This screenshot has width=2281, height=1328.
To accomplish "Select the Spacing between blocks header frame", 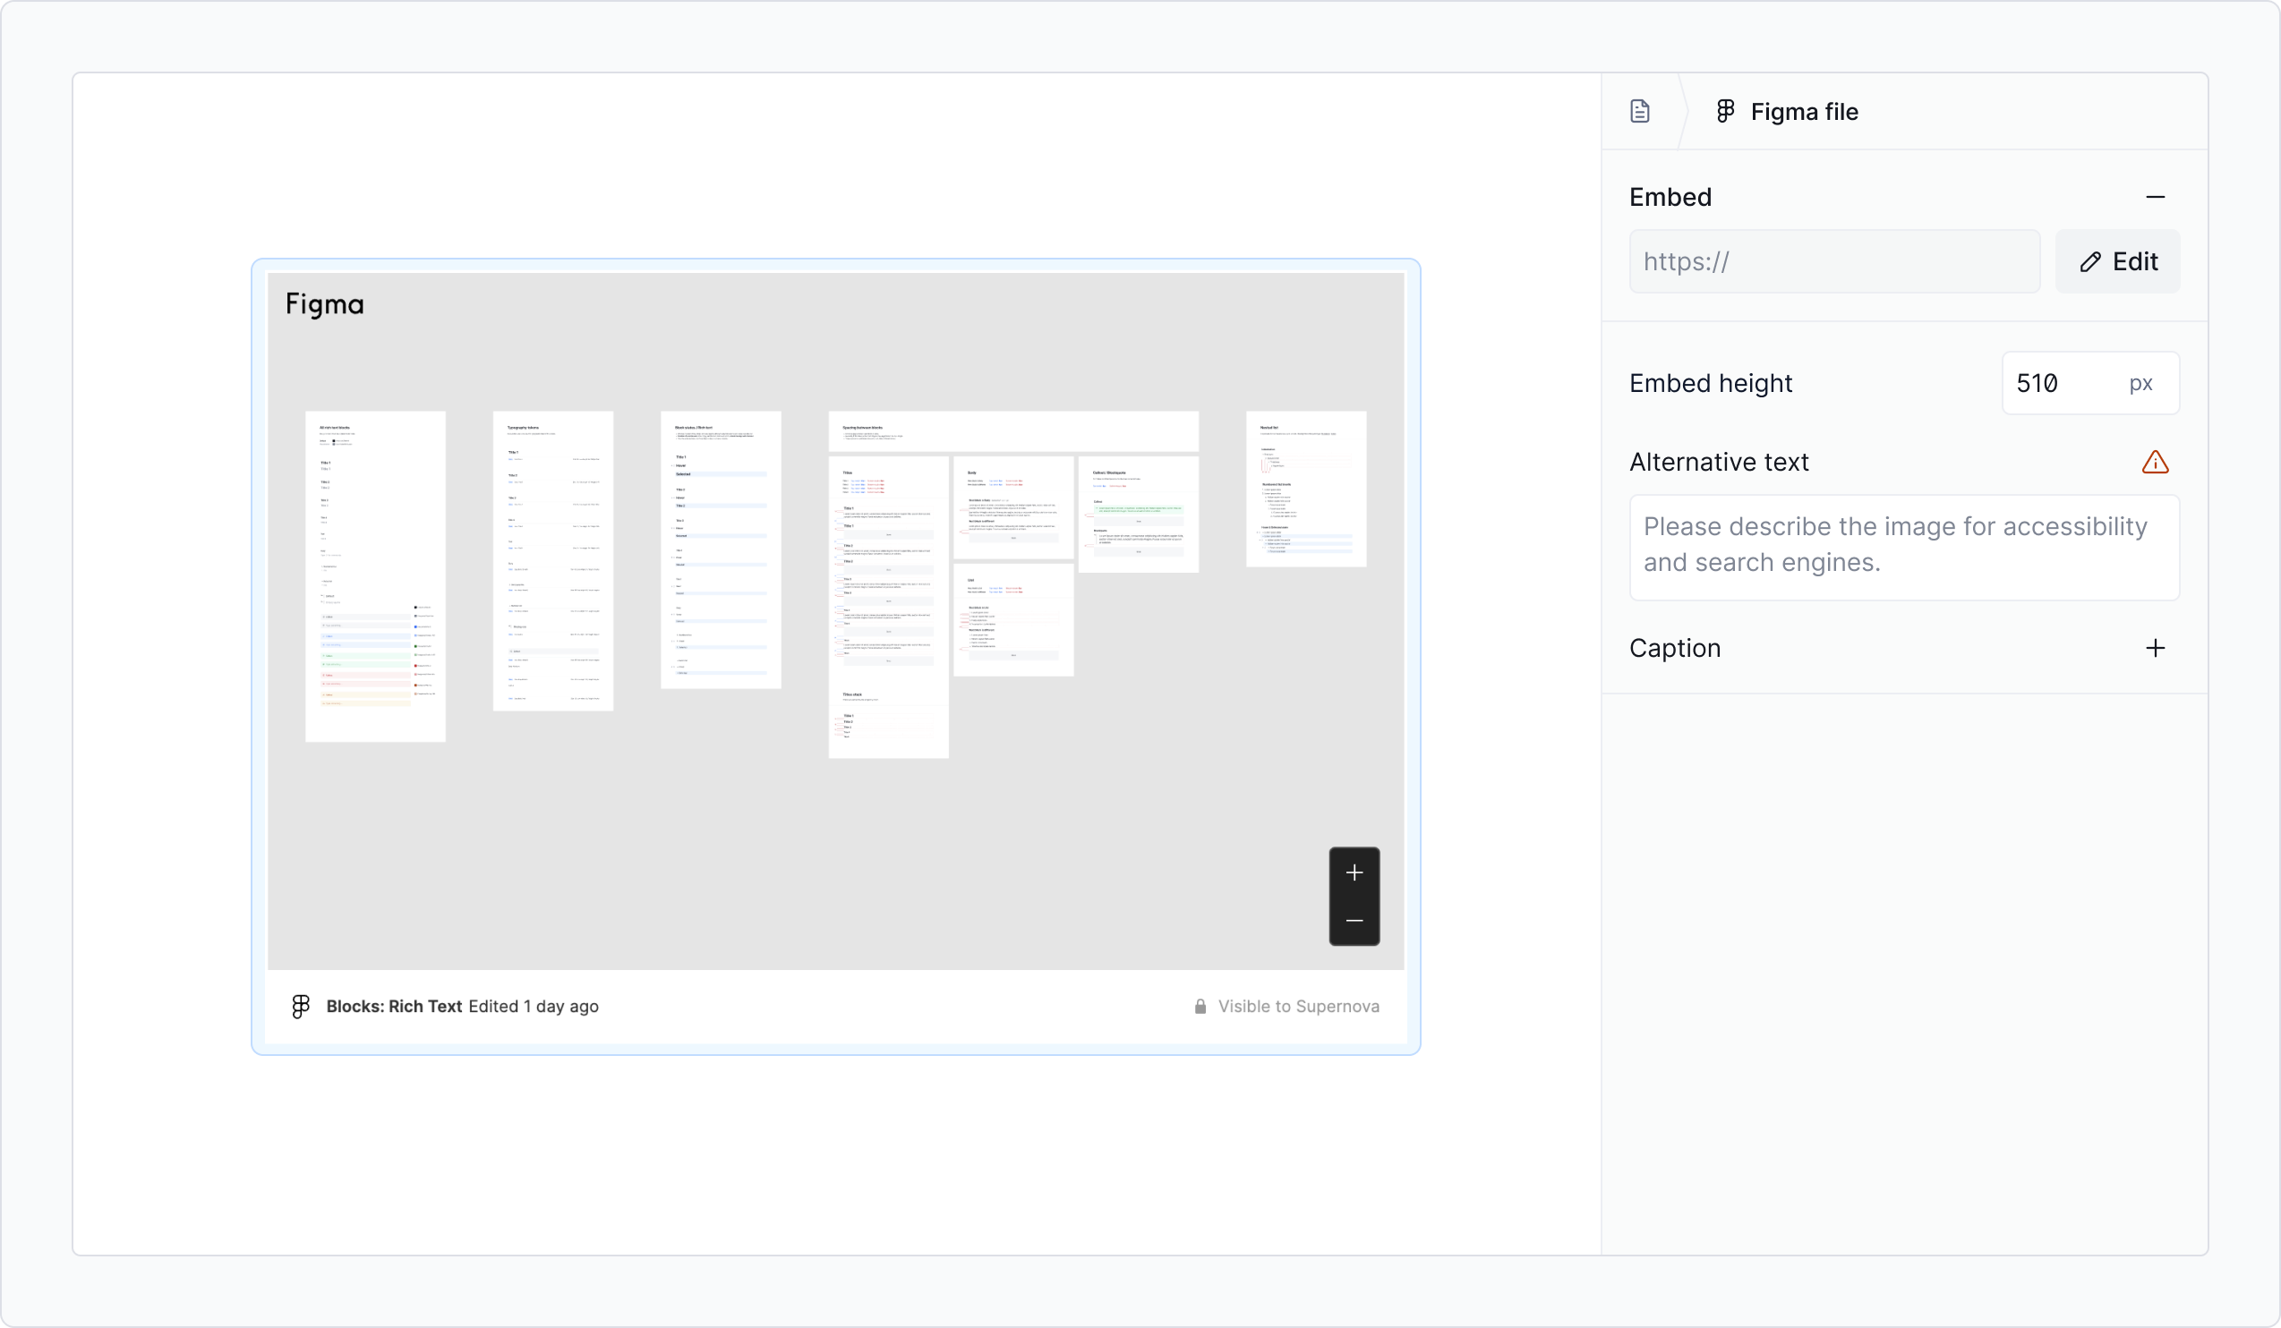I will coord(1012,431).
